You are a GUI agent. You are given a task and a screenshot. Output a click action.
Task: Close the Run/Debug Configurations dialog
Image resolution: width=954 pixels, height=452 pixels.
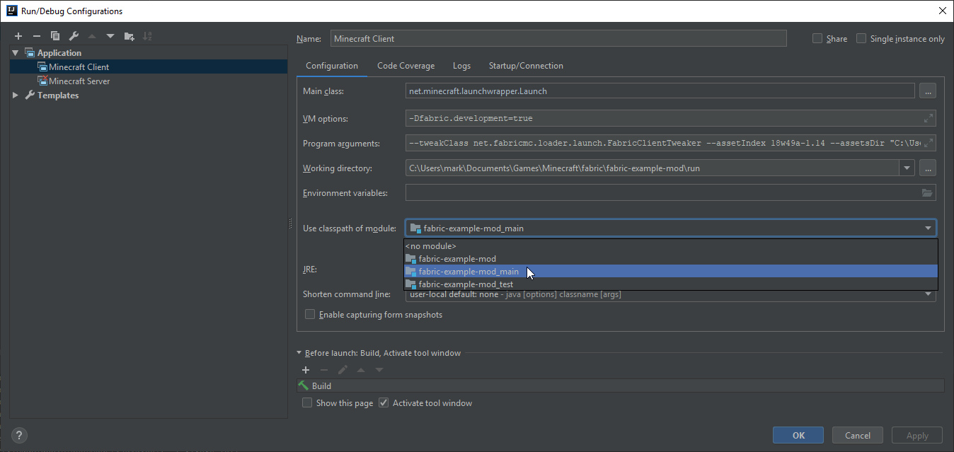pos(942,10)
